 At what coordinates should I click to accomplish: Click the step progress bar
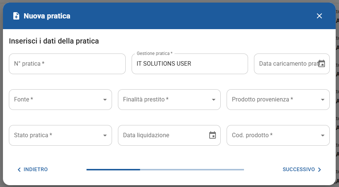point(165,170)
